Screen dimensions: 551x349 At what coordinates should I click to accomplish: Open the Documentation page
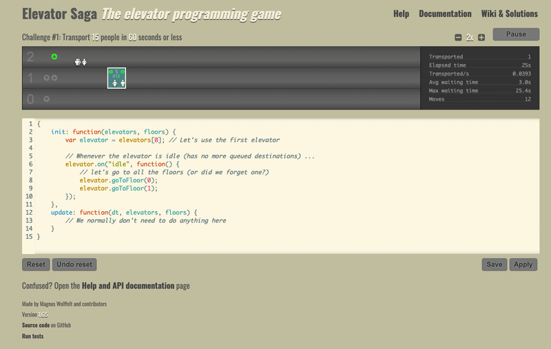pyautogui.click(x=445, y=14)
